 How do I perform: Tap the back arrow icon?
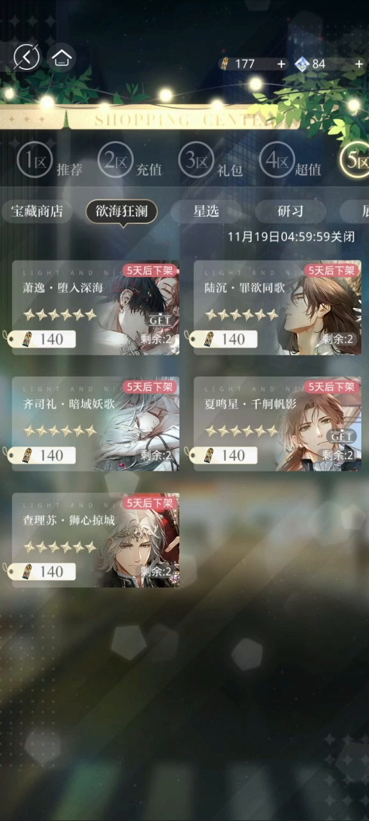coord(27,58)
